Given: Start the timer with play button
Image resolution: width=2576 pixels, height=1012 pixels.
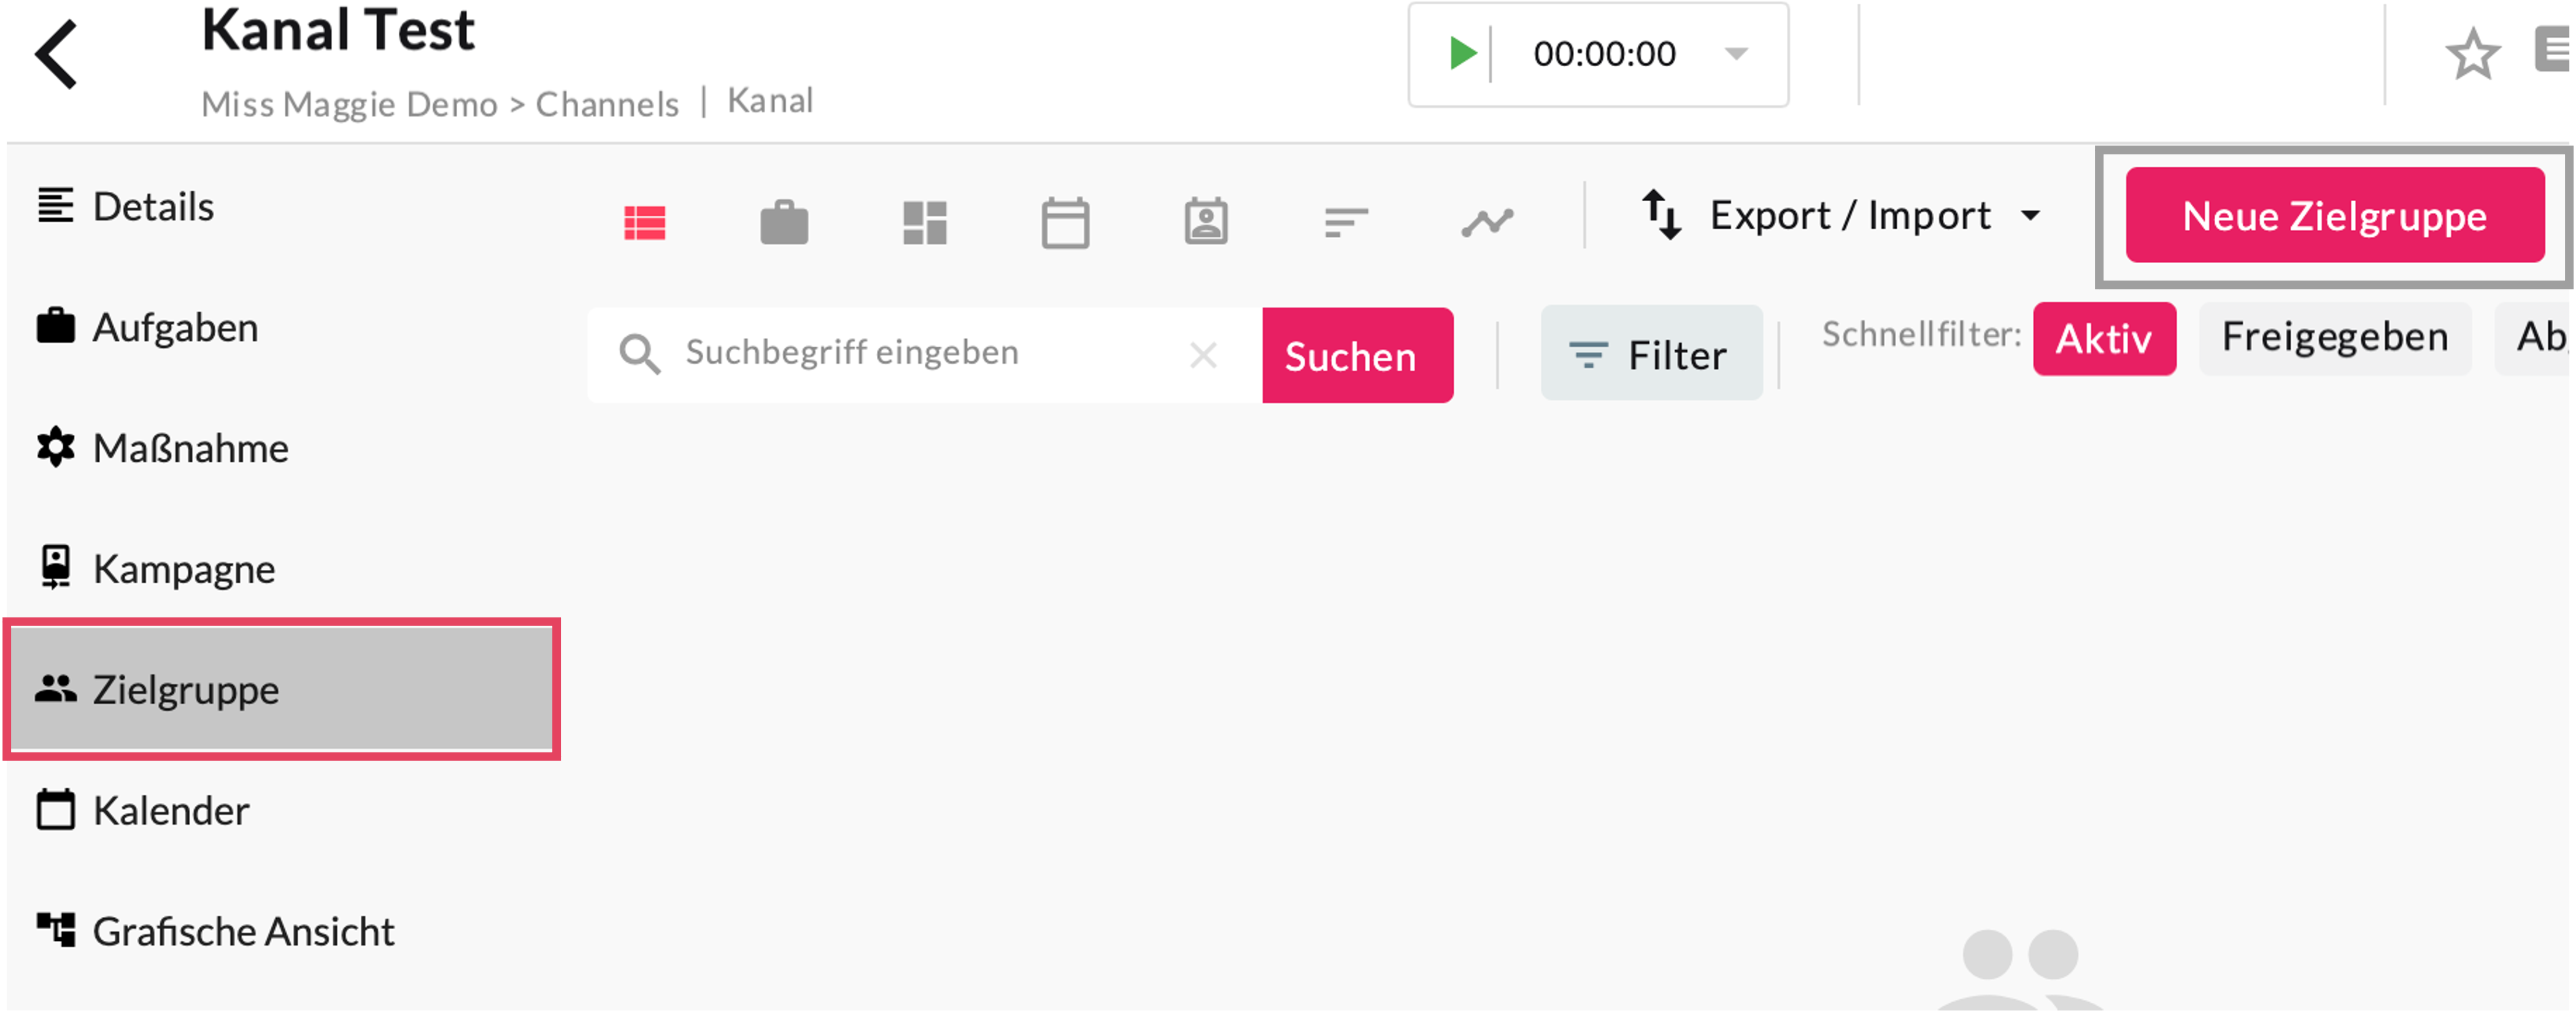Looking at the screenshot, I should click(1462, 53).
